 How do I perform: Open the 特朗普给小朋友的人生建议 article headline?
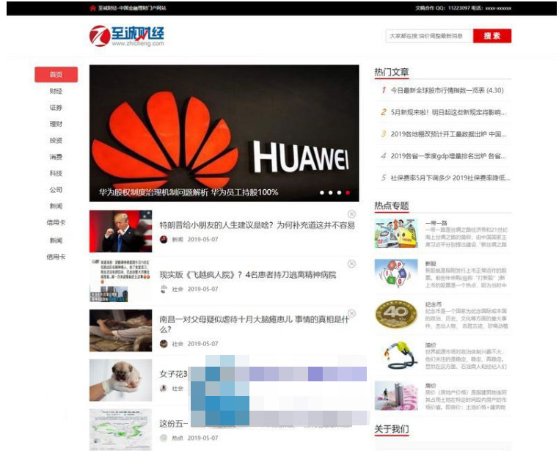pos(257,225)
